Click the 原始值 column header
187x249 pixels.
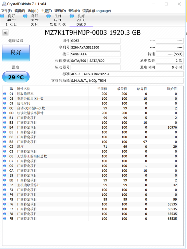(172, 89)
